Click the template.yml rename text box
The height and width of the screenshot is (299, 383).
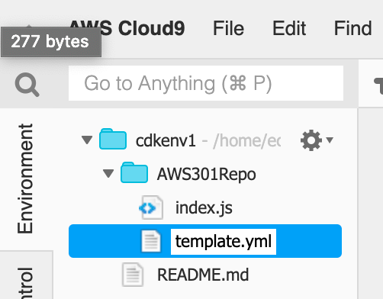(224, 241)
